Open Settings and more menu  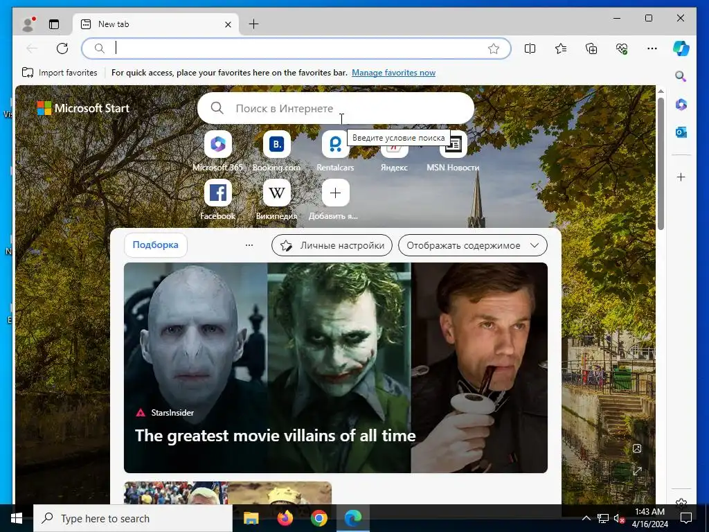click(x=652, y=48)
